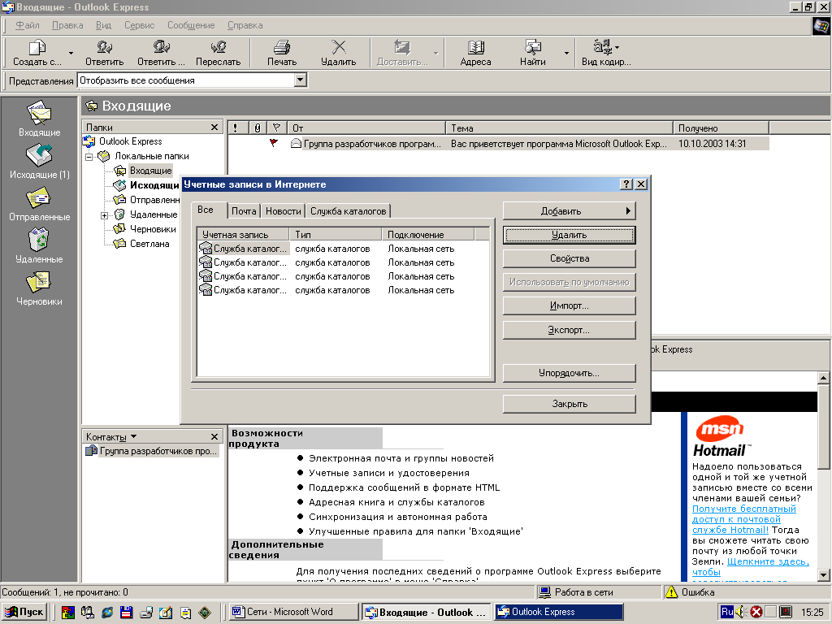Click the Найти search toolbar icon
Screen dimensions: 832x624
pos(533,47)
